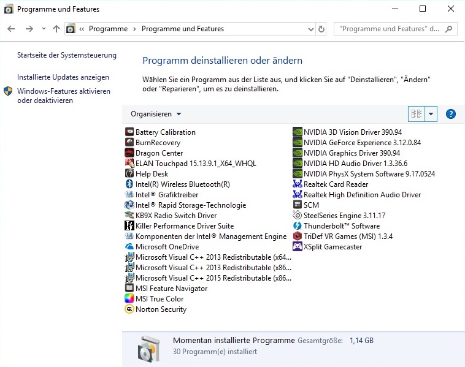Click the SCM program icon
Screen dimensions: 465x367
click(x=297, y=205)
